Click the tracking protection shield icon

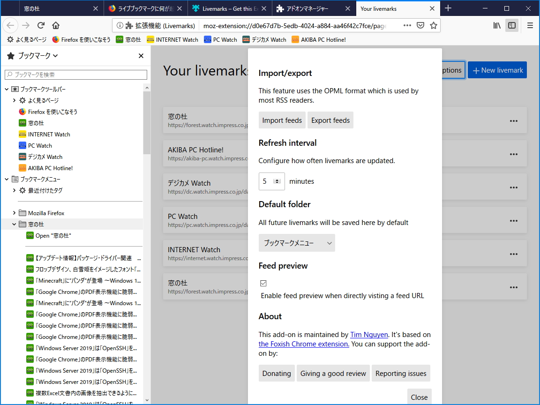(420, 25)
